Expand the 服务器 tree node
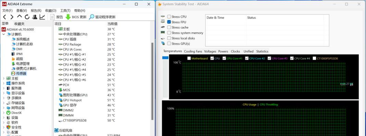 point(3,88)
